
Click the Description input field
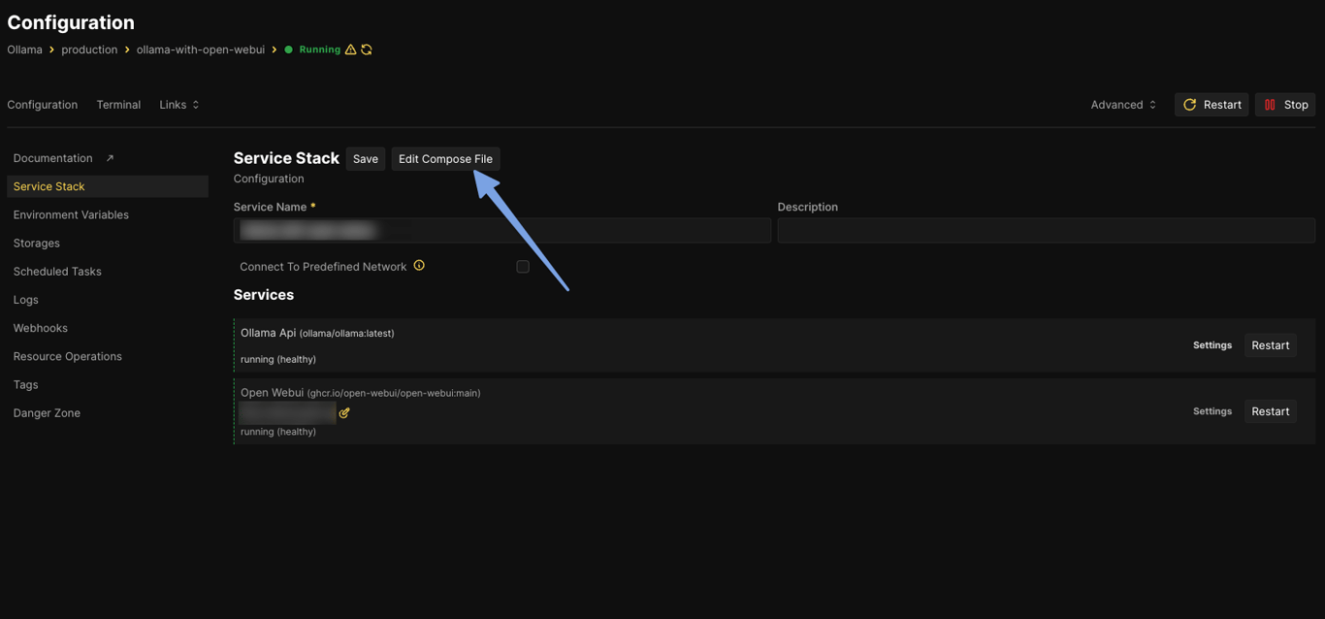click(1046, 230)
